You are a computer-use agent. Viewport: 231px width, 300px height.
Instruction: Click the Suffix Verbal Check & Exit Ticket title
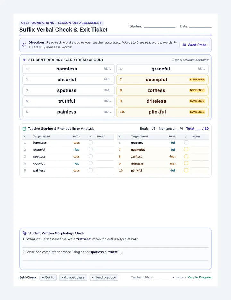pyautogui.click(x=63, y=30)
